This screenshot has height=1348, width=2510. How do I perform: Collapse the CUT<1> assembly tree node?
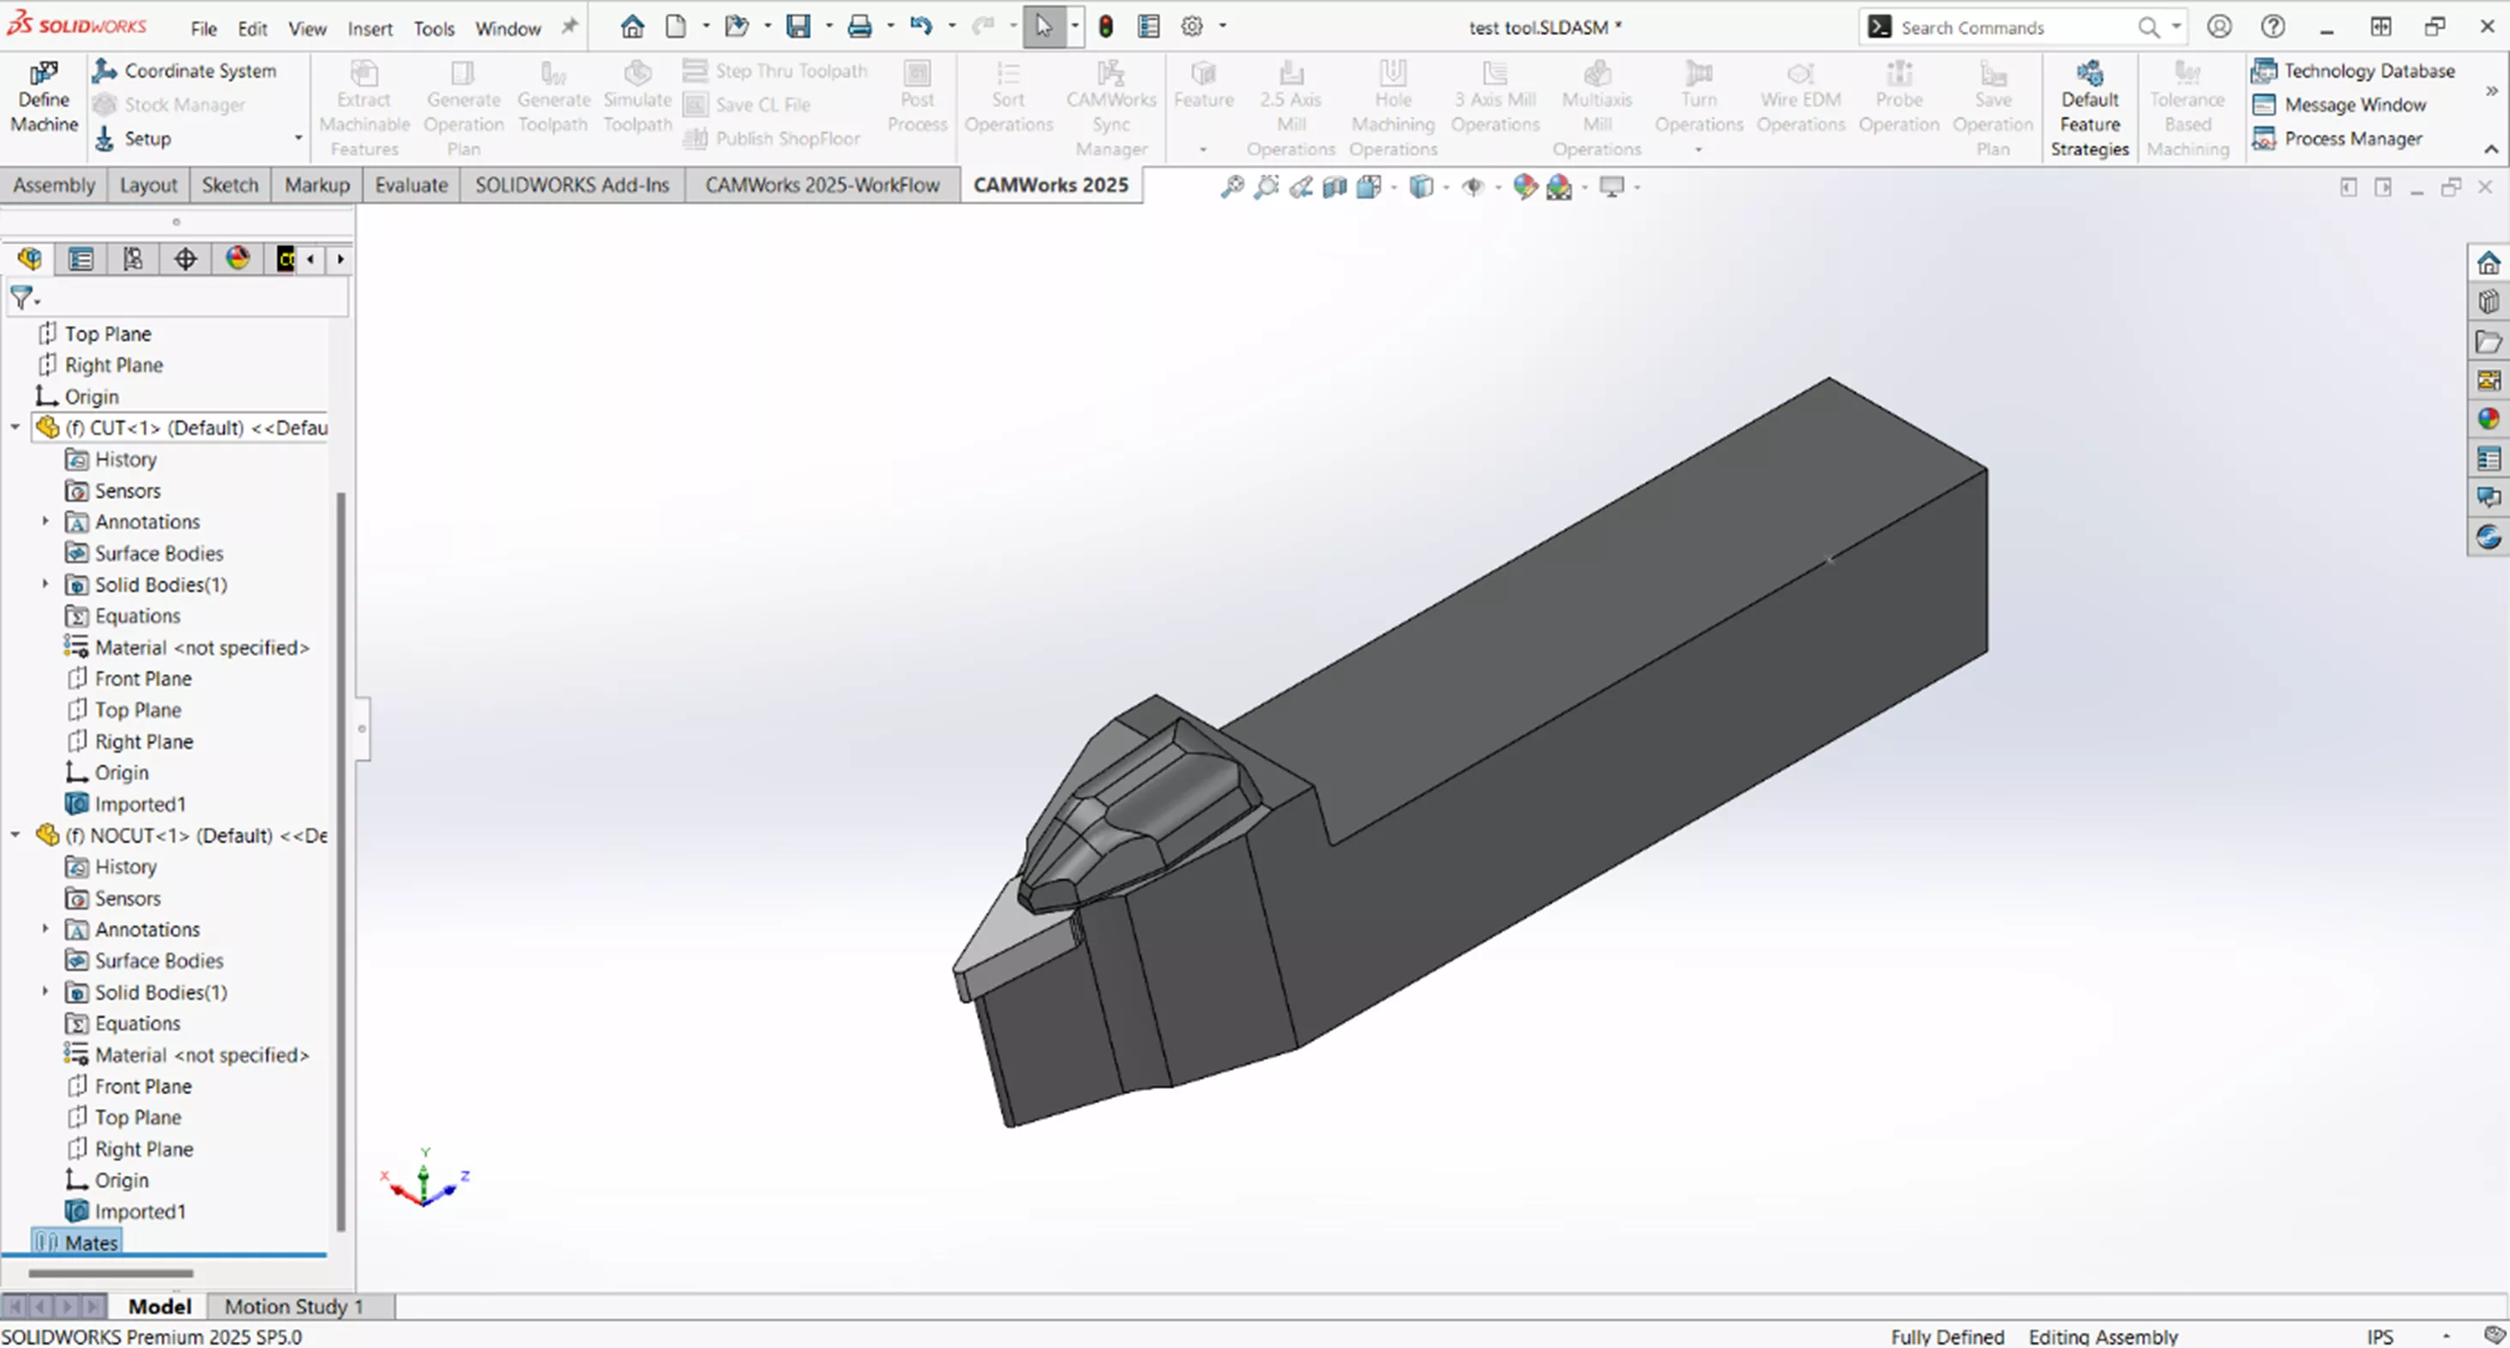point(14,428)
